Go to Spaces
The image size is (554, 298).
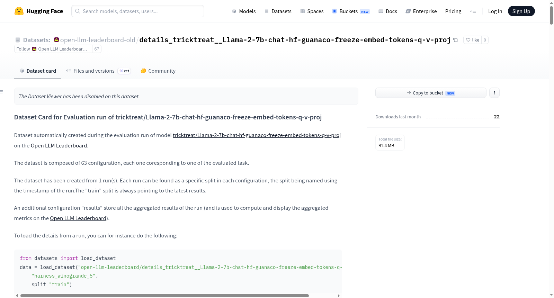[312, 11]
